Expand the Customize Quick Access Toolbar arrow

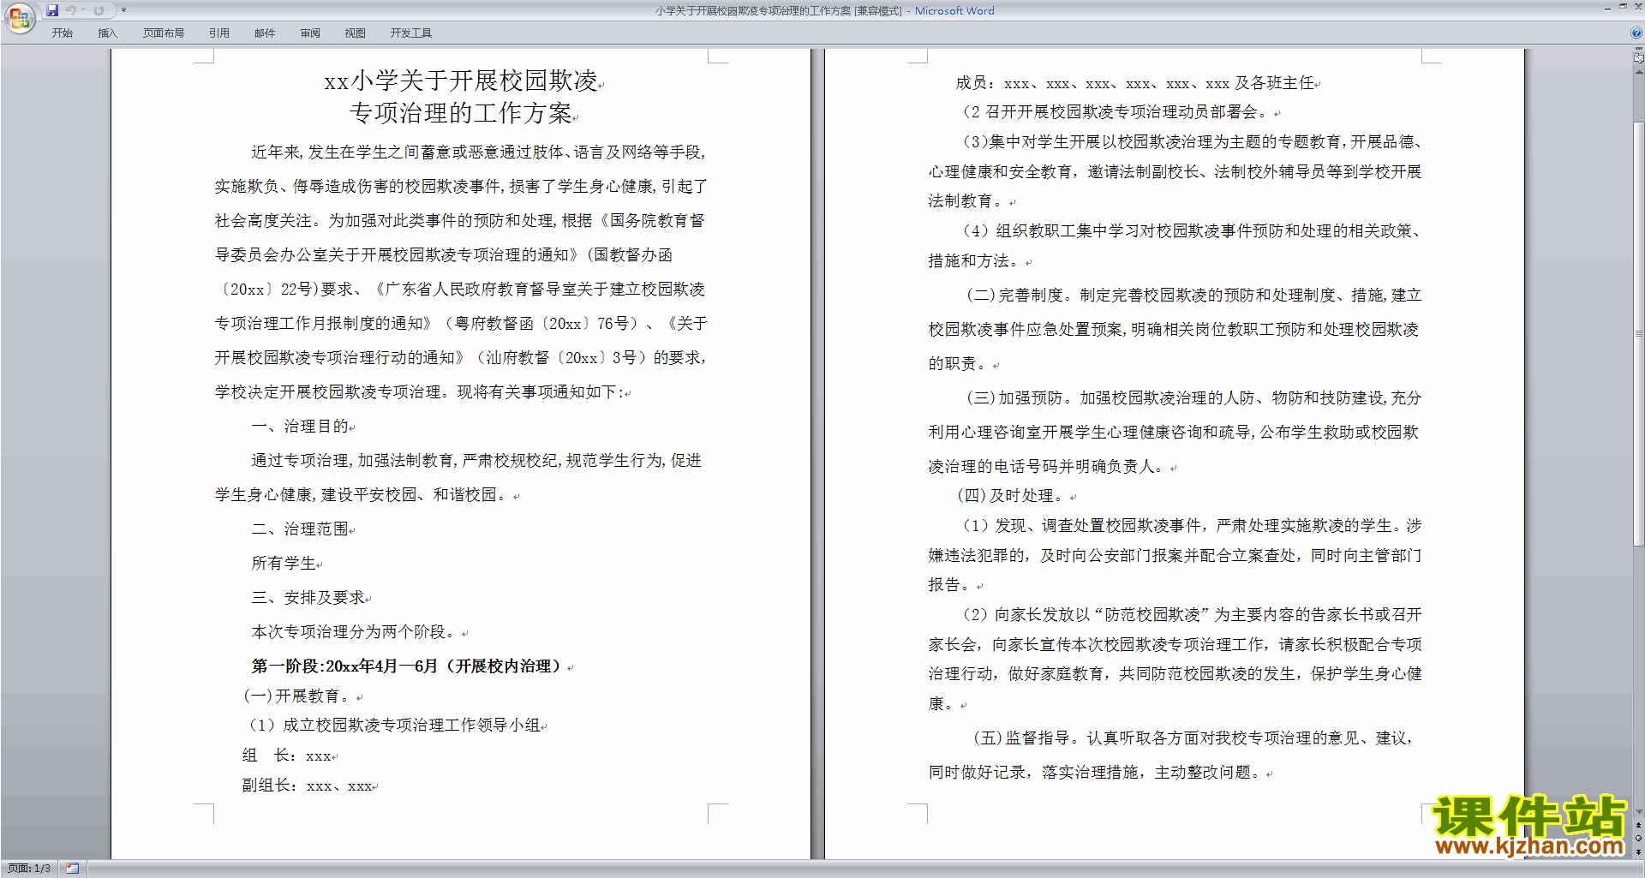(123, 10)
